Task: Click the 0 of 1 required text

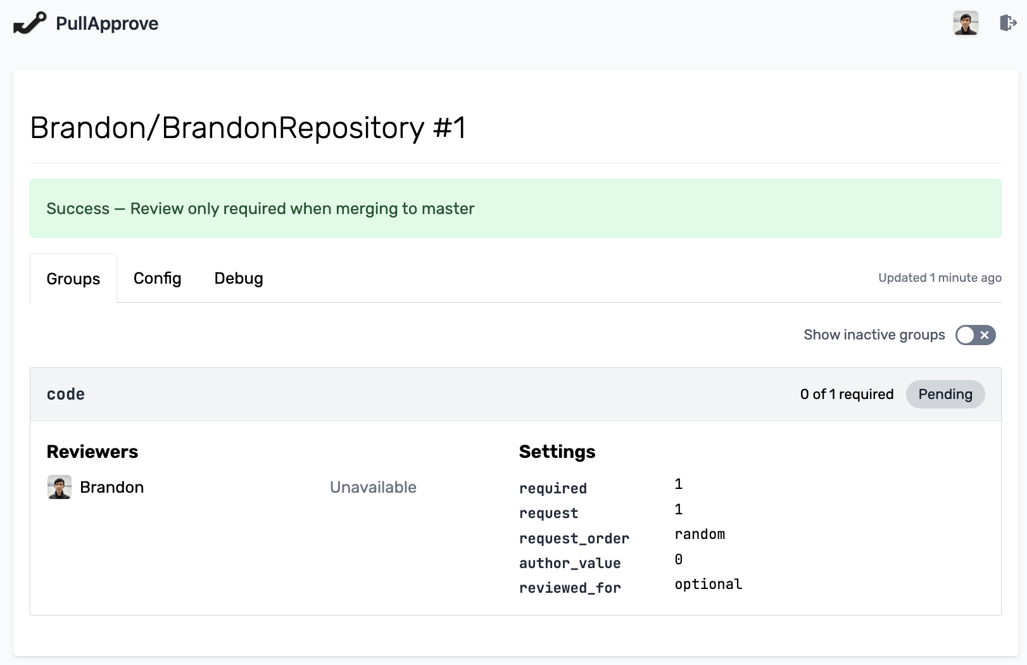Action: pos(847,394)
